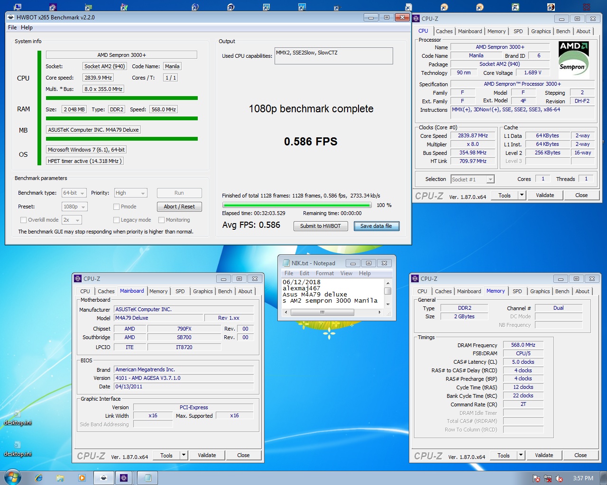Viewport: 607px width, 485px height.
Task: Toggle the Legacy mode checkbox
Action: (x=116, y=220)
